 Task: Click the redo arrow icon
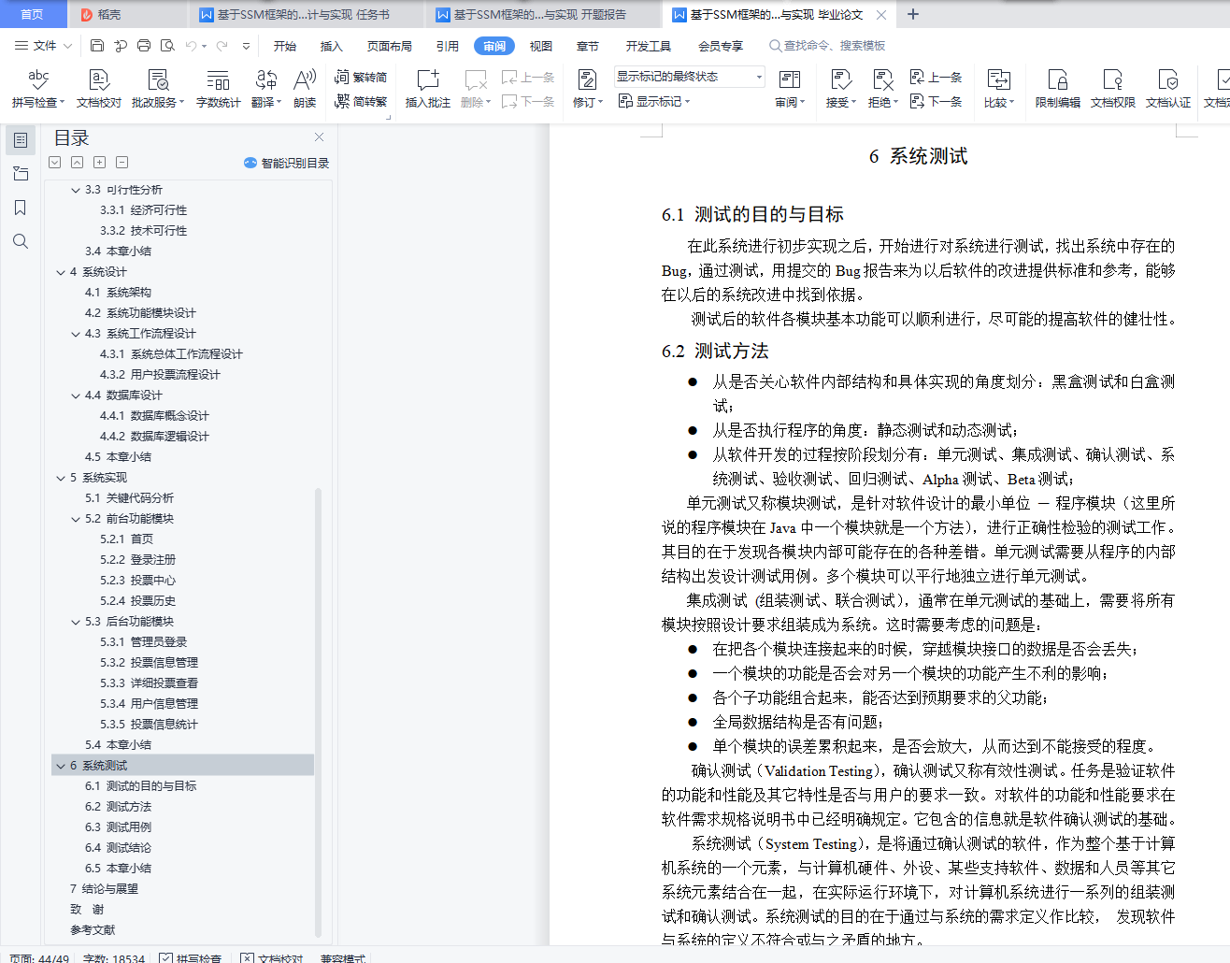tap(222, 46)
